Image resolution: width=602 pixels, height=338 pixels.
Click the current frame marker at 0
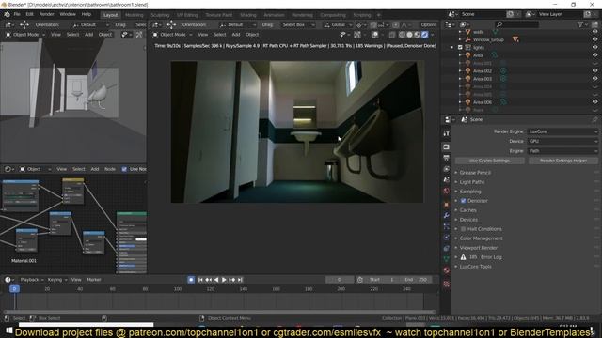click(15, 289)
